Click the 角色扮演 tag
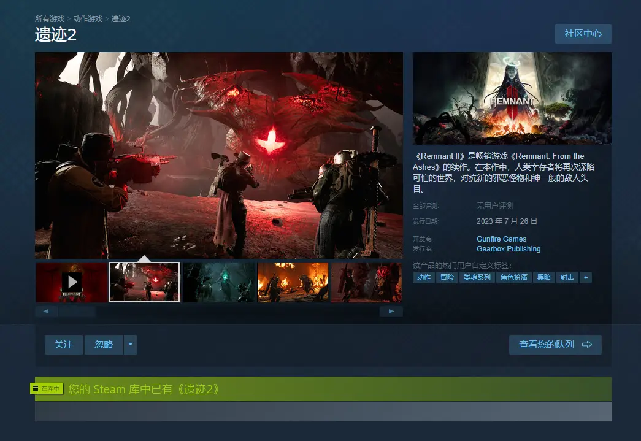 (x=514, y=277)
